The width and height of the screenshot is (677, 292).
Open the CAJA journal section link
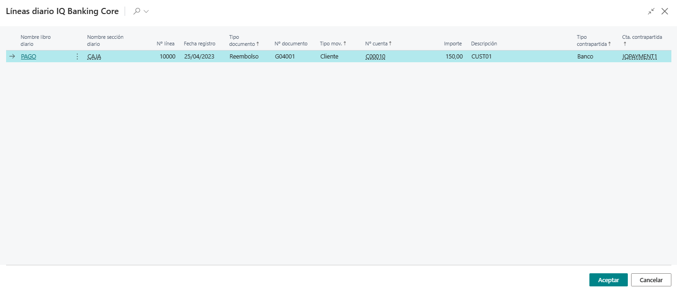pos(93,56)
